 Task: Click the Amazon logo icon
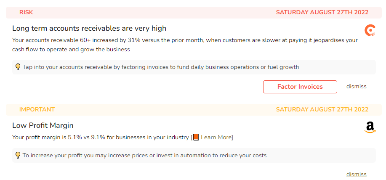coord(370,127)
